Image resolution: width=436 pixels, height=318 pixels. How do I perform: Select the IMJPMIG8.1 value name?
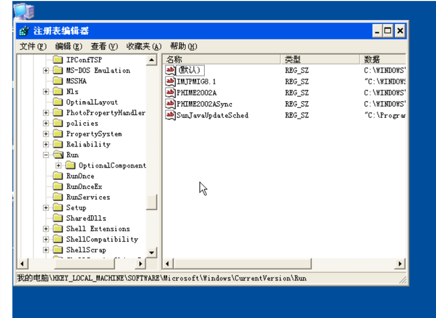click(x=196, y=82)
